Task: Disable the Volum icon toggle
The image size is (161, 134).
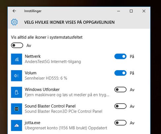Action: tap(120, 73)
